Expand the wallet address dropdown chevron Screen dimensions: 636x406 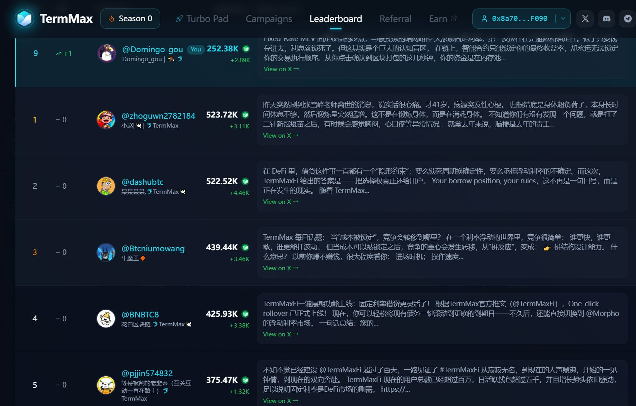tap(563, 19)
